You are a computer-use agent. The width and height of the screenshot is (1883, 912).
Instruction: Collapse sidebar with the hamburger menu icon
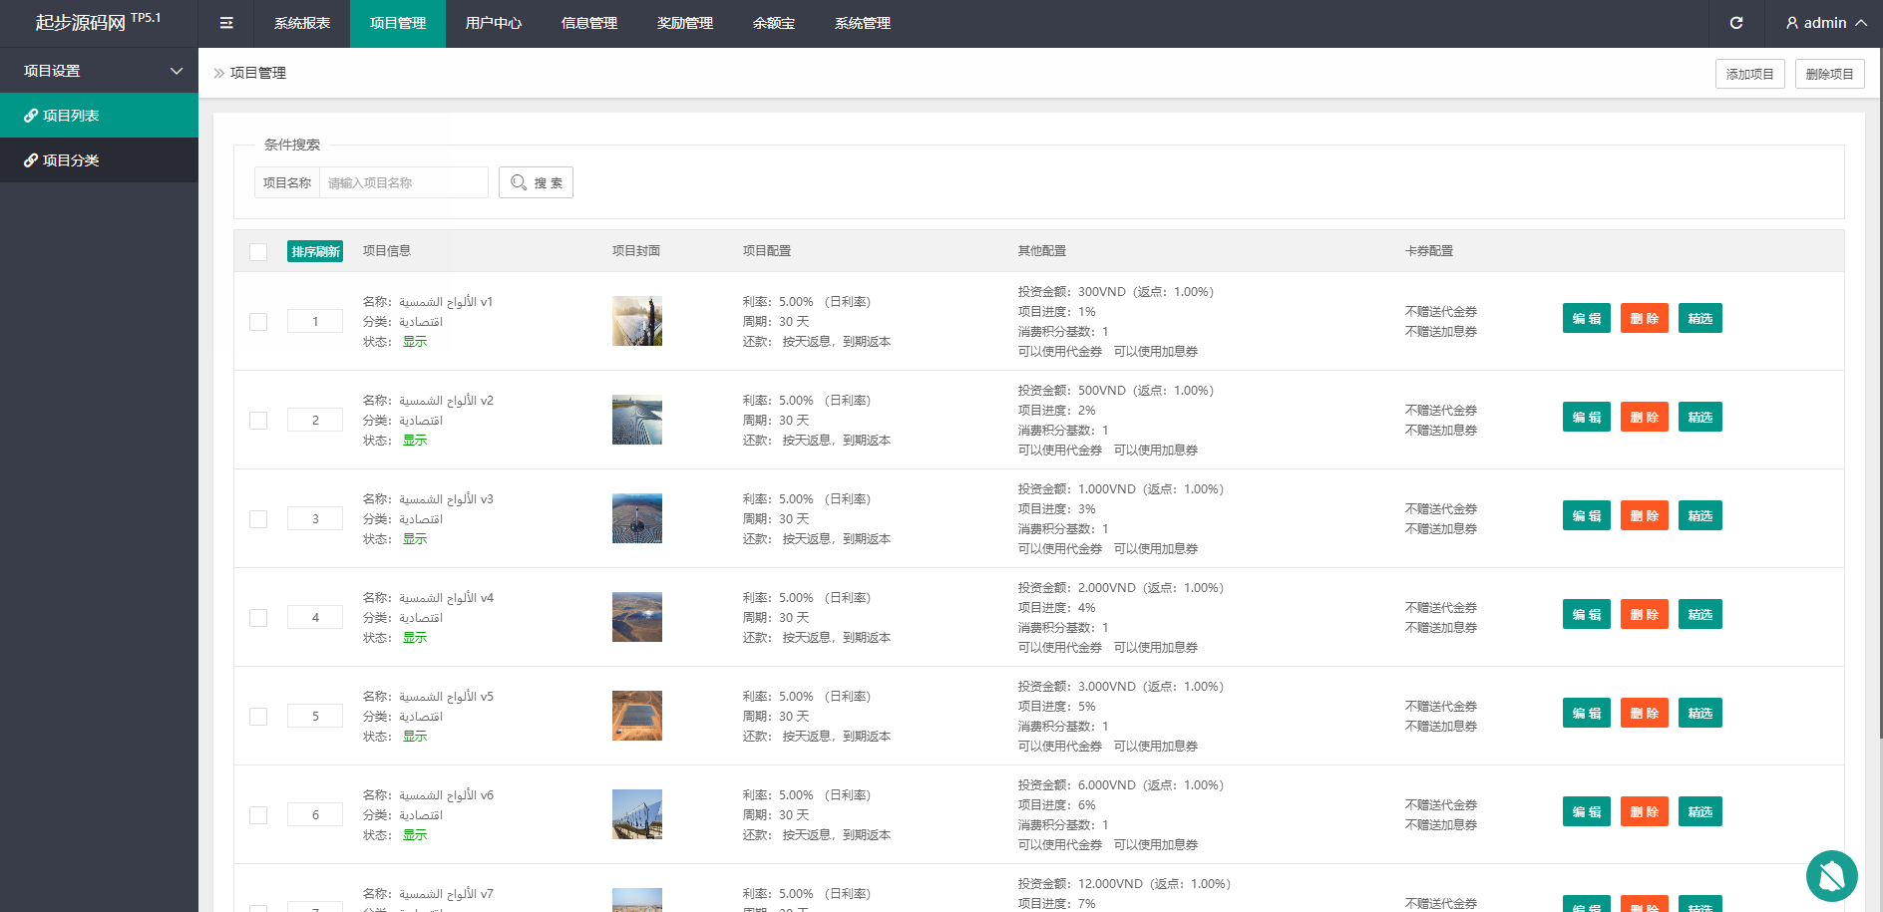[x=226, y=23]
